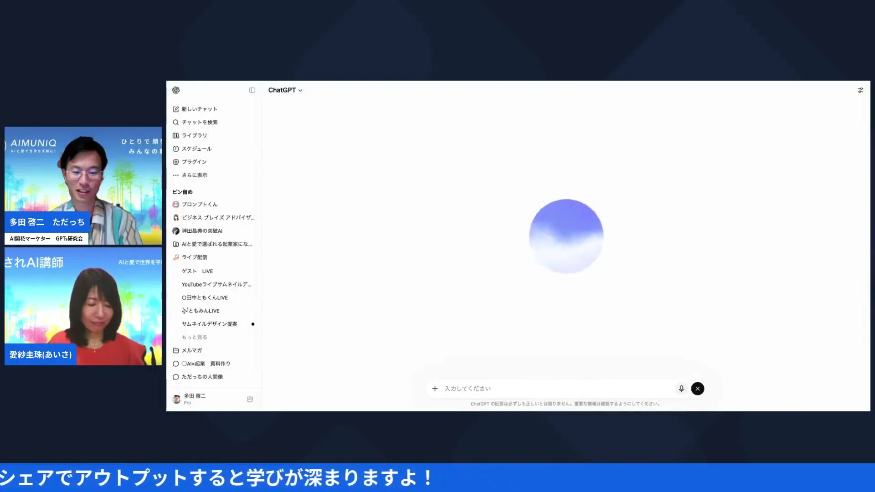Image resolution: width=875 pixels, height=492 pixels.
Task: End voice mode with black X button
Action: tap(697, 389)
